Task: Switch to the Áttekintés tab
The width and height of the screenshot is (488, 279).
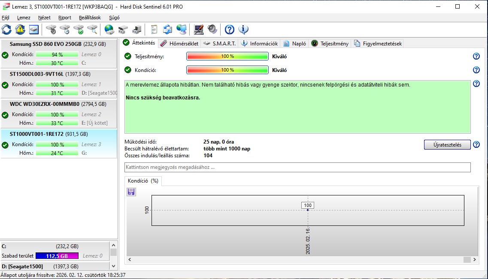Action: point(139,43)
